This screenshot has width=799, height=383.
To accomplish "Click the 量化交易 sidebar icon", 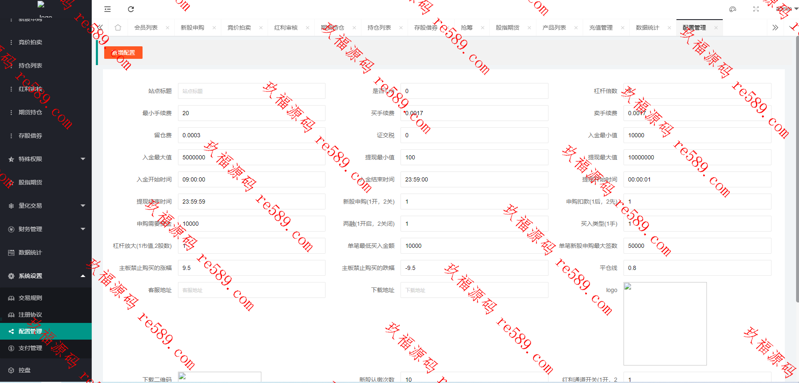I will pyautogui.click(x=11, y=206).
